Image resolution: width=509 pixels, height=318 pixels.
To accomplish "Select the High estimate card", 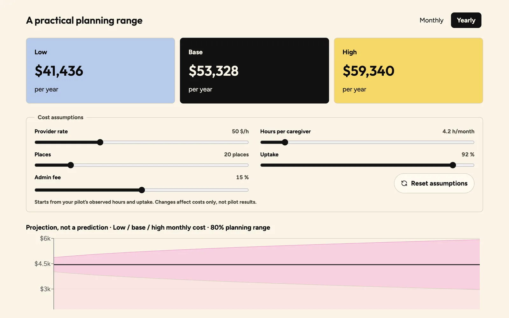I will (x=408, y=71).
